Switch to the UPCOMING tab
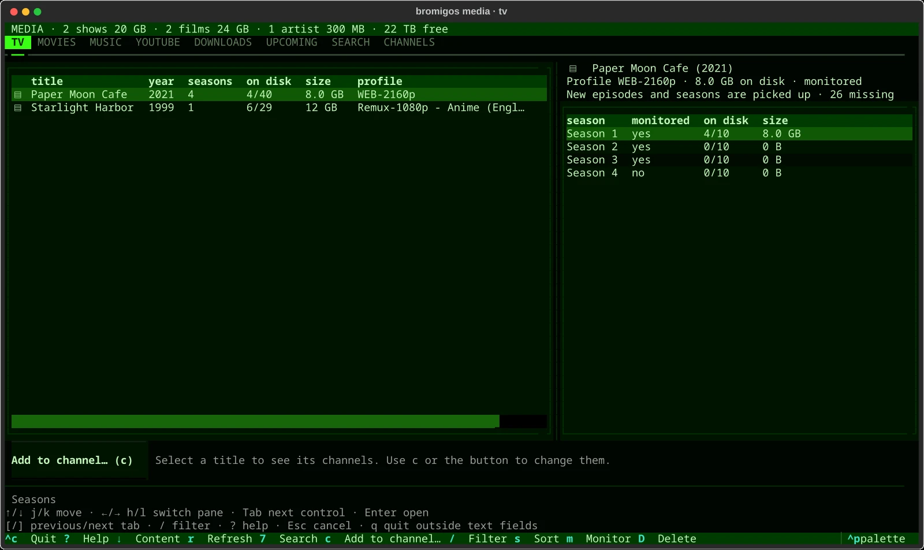This screenshot has width=924, height=550. tap(292, 42)
